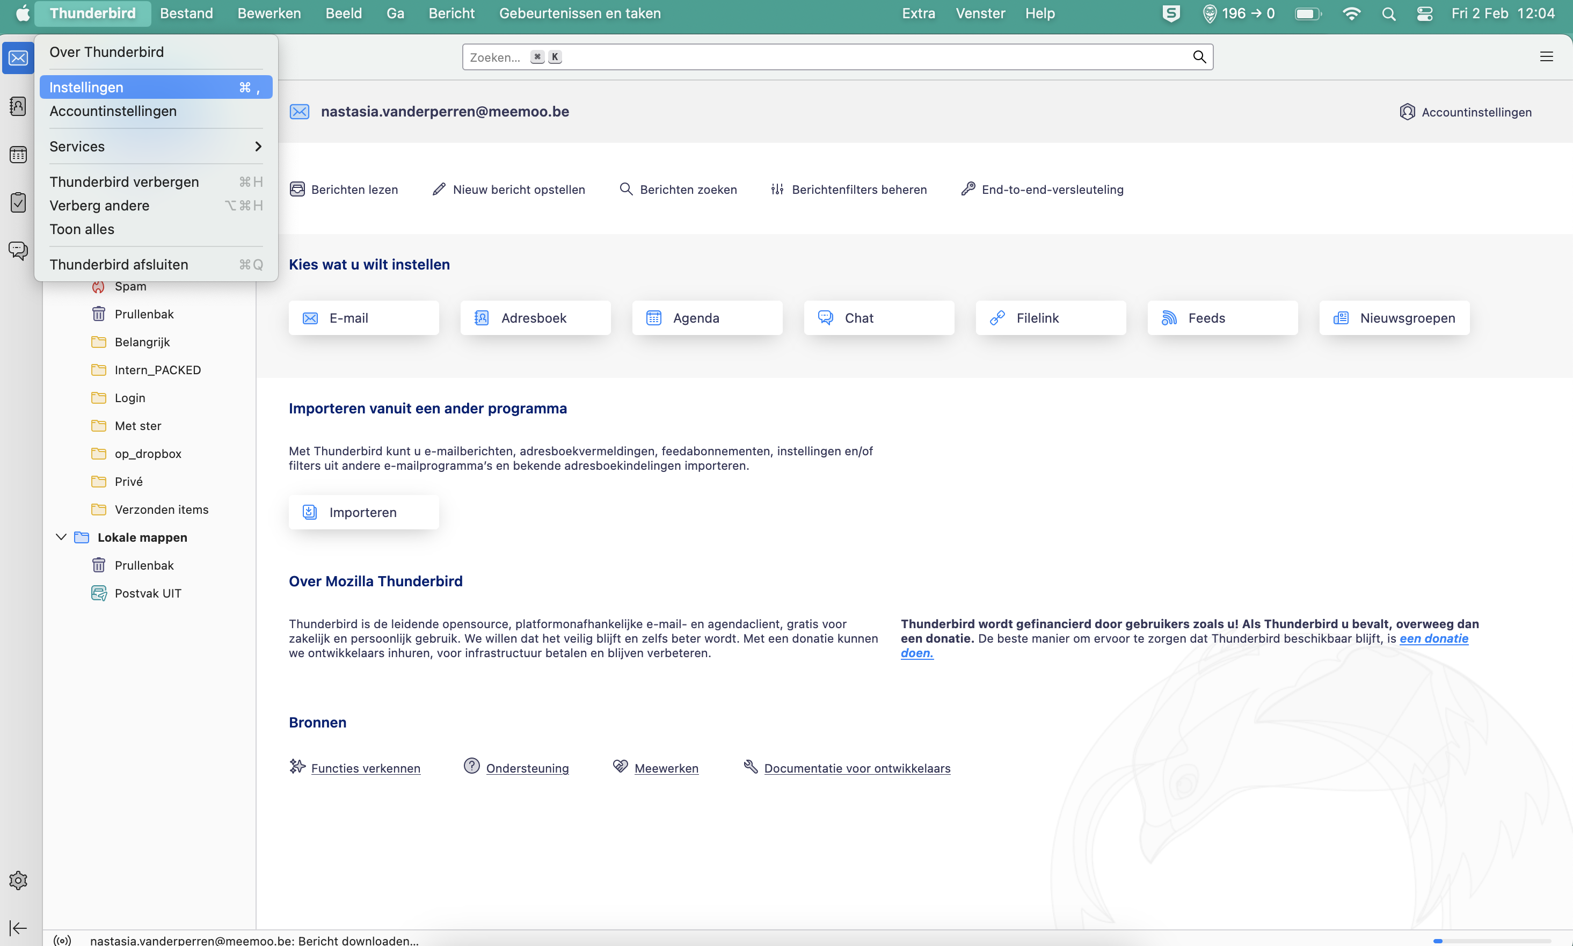Open the Calendar sidebar icon

pyautogui.click(x=18, y=155)
